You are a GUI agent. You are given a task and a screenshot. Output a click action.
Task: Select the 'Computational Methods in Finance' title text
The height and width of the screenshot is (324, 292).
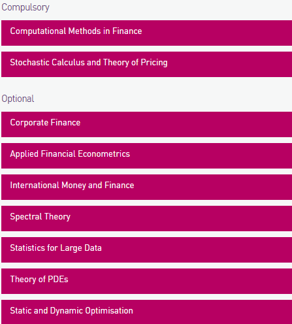[76, 31]
